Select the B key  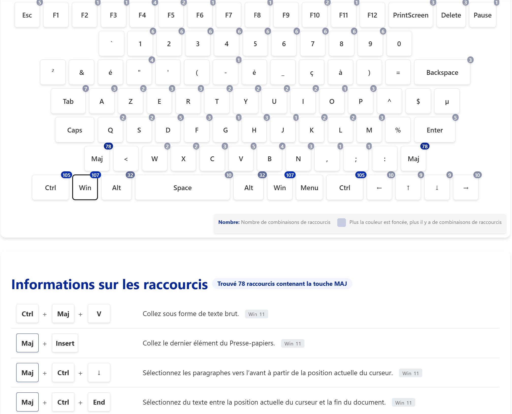pos(270,159)
